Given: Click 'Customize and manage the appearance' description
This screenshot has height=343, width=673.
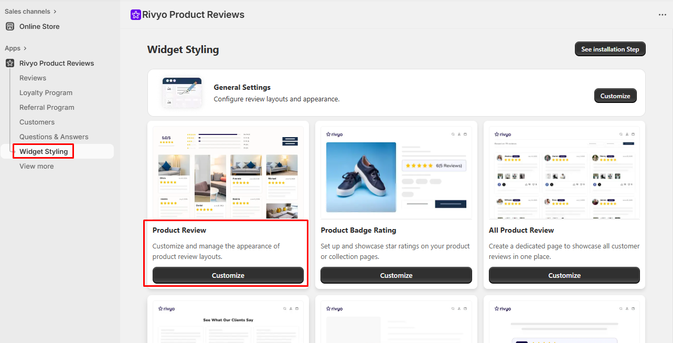Looking at the screenshot, I should coord(216,251).
